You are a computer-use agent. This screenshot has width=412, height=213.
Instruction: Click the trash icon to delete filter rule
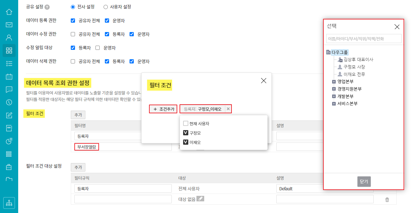[x=387, y=200]
